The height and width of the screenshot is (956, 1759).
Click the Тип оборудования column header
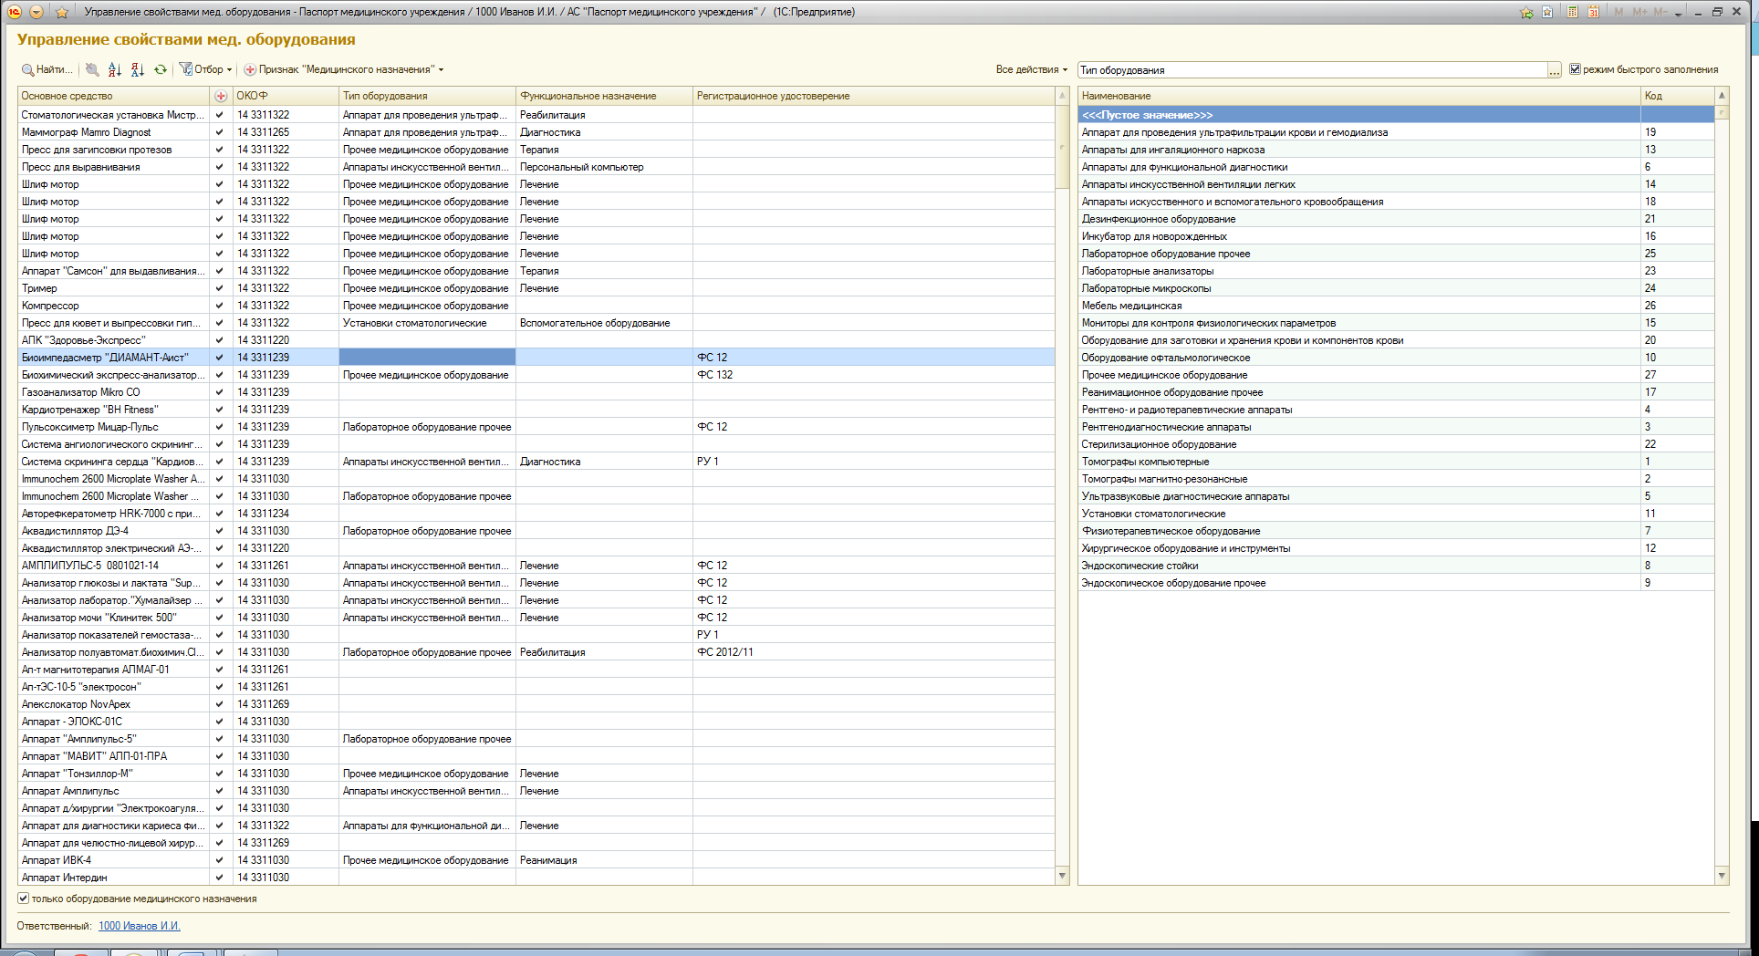coord(426,96)
